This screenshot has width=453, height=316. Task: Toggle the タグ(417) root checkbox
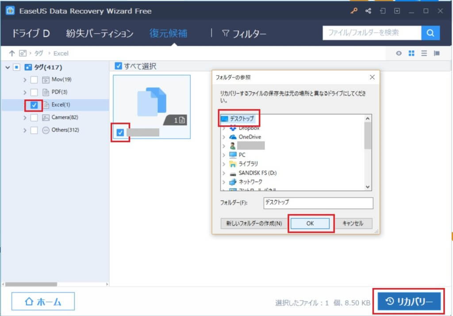point(17,67)
